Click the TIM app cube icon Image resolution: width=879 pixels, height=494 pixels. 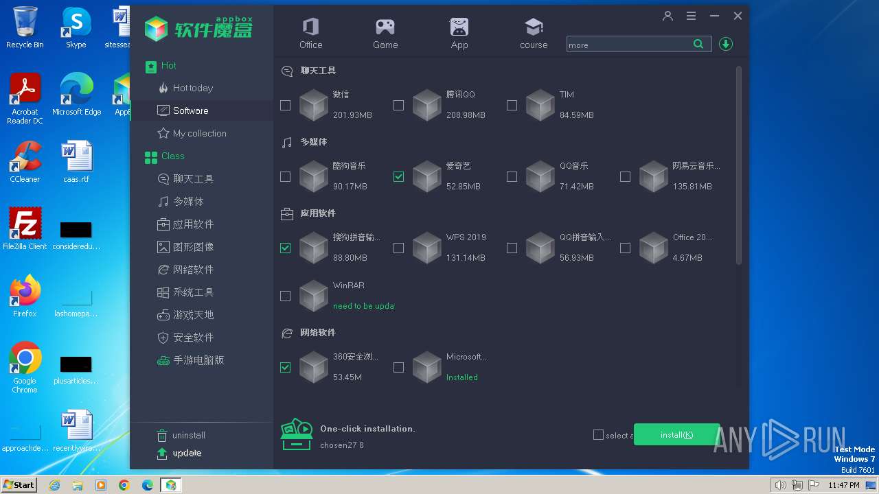click(x=540, y=106)
